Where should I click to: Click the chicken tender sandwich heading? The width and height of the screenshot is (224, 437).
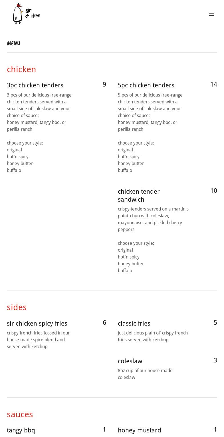[139, 195]
